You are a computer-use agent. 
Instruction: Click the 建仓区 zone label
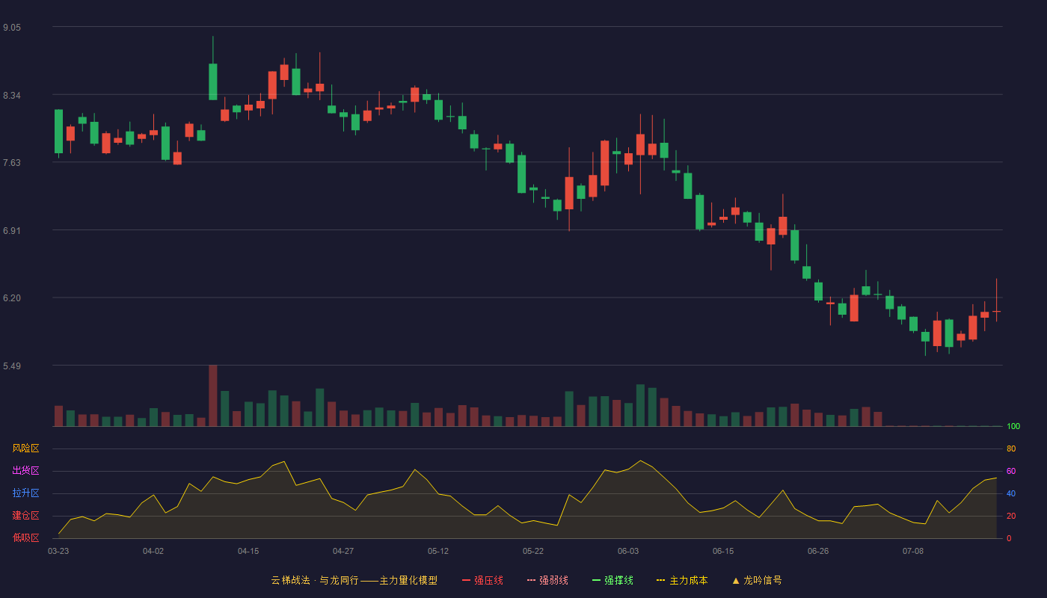pos(25,516)
